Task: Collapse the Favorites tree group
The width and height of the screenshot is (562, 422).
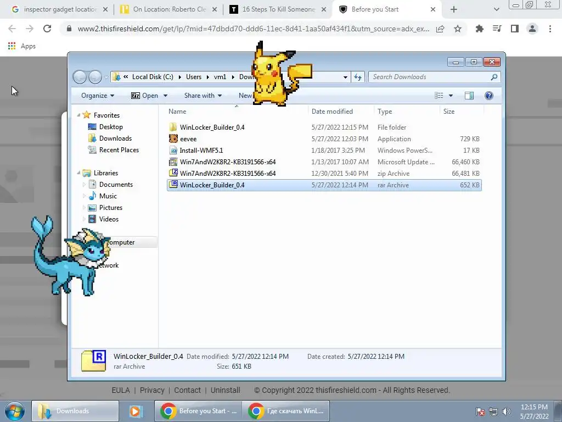Action: pyautogui.click(x=79, y=115)
